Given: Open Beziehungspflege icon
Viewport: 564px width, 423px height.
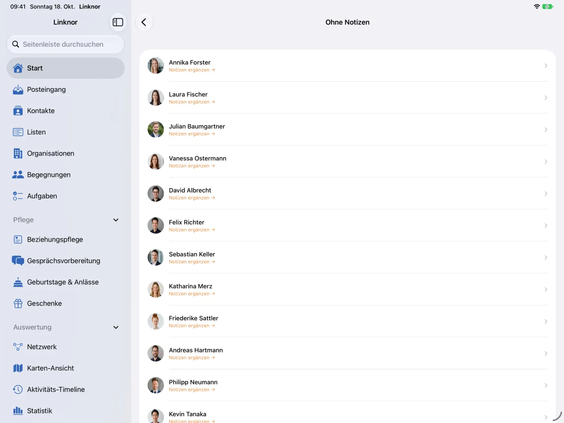Looking at the screenshot, I should [18, 240].
